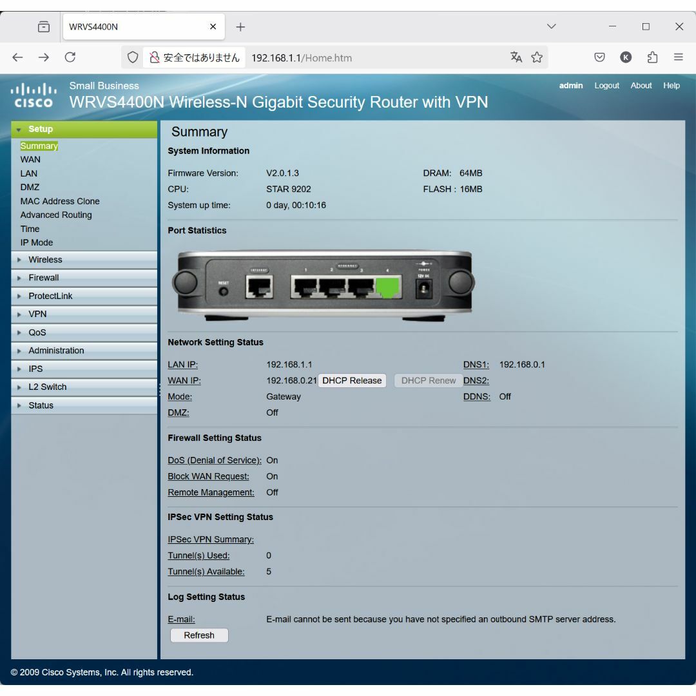Expand the Firewall menu section

[84, 278]
